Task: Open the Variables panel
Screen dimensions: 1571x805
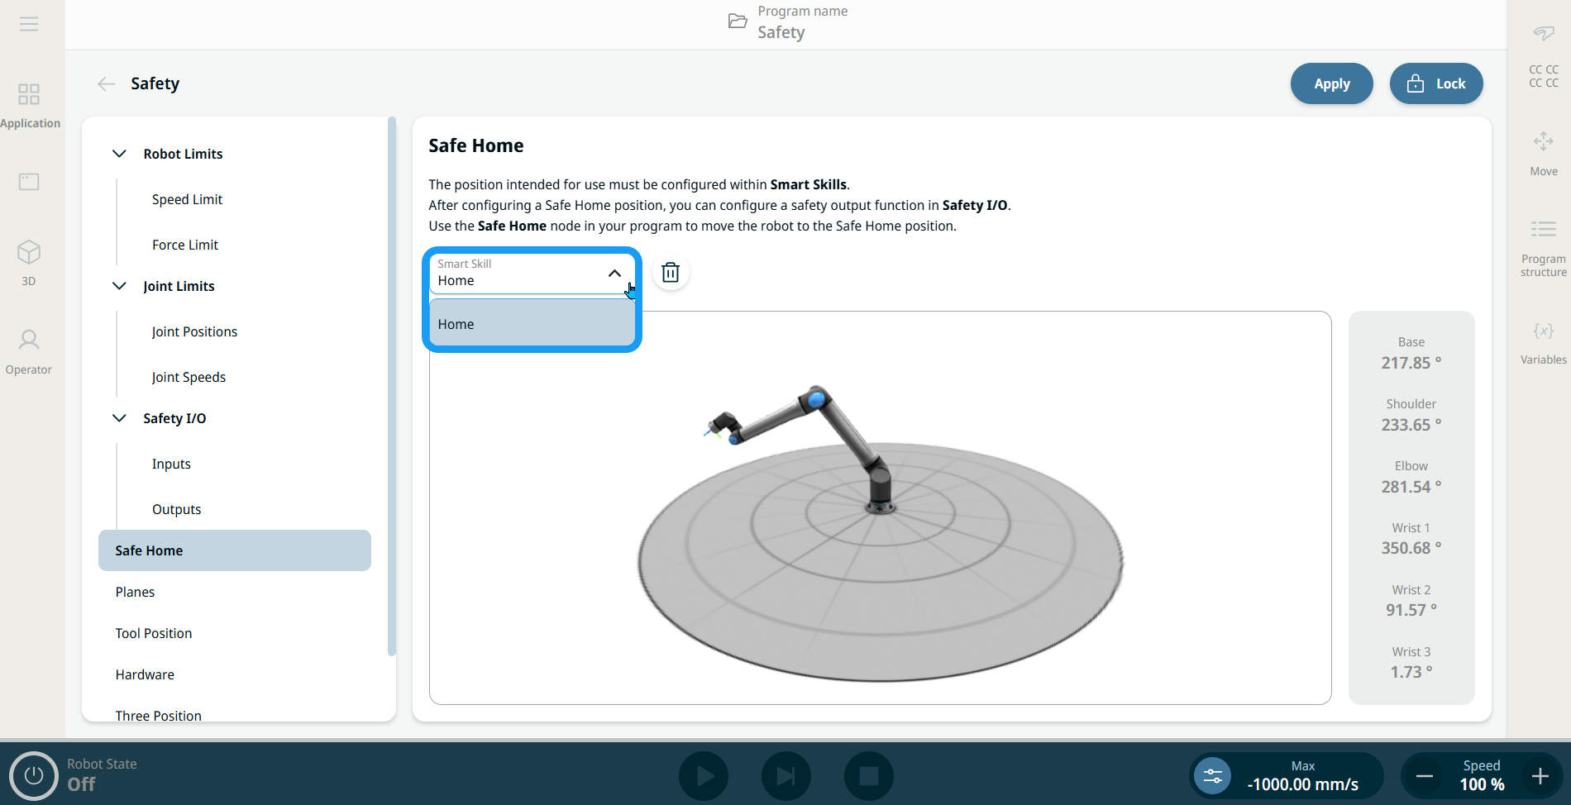Action: (x=1543, y=342)
